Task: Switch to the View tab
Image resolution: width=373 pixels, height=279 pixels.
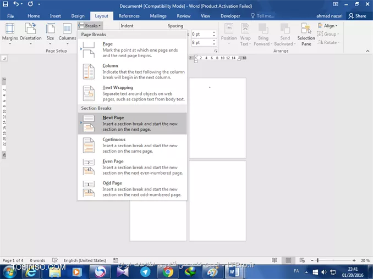Action: coord(206,16)
